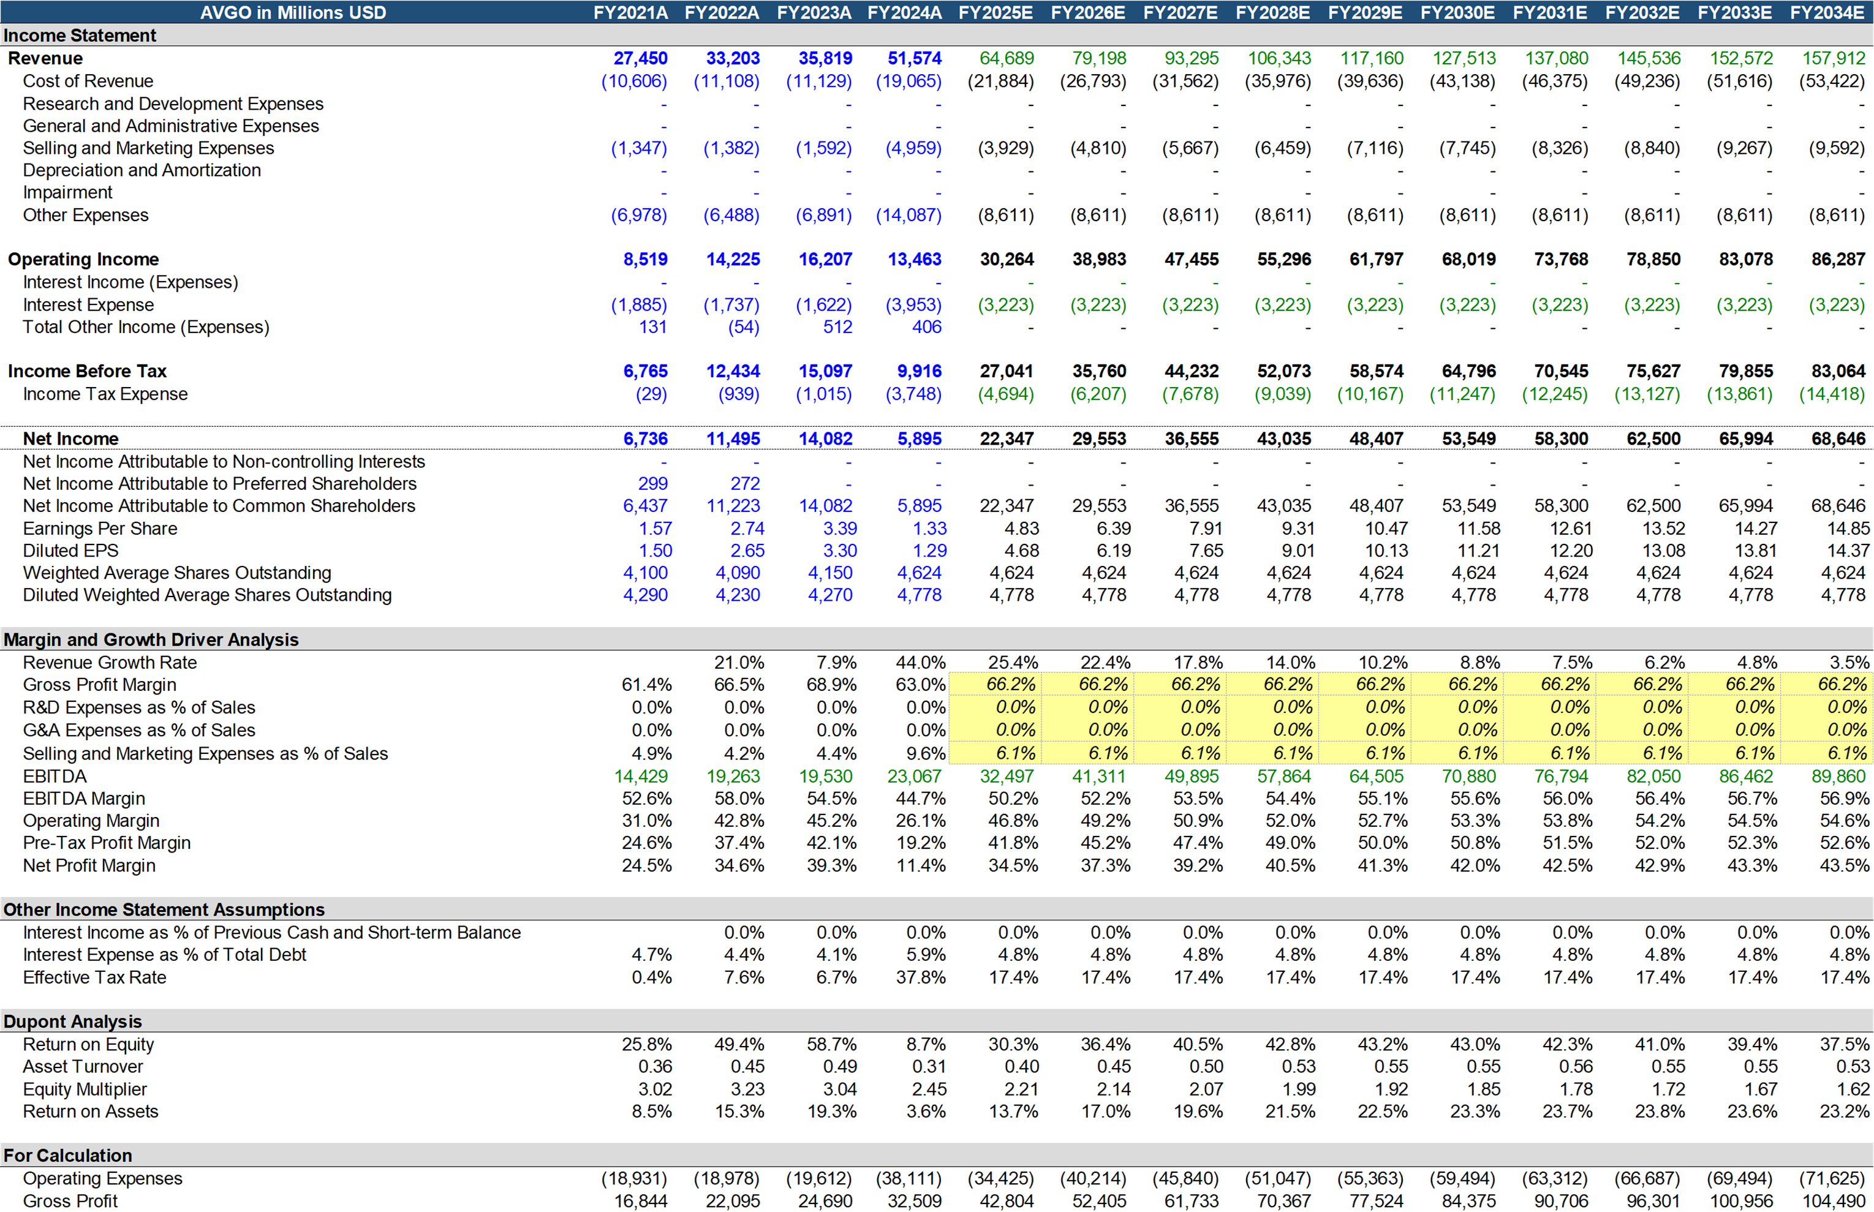The height and width of the screenshot is (1212, 1874).
Task: Click Interest Expense % of Debt 5.9%
Action: pos(925,954)
